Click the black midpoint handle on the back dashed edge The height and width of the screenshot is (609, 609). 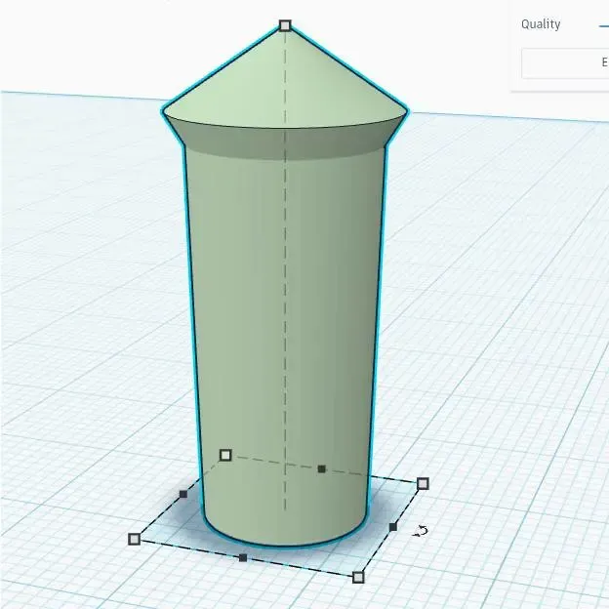click(x=322, y=469)
